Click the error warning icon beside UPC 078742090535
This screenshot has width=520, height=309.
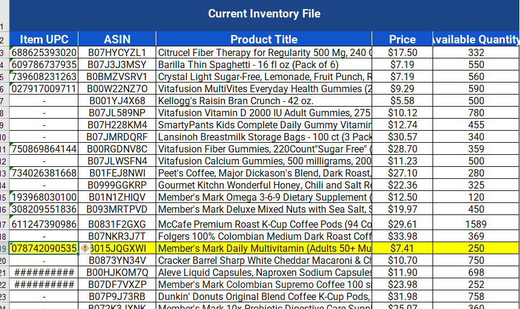tap(85, 248)
